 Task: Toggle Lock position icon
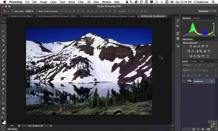point(196,75)
